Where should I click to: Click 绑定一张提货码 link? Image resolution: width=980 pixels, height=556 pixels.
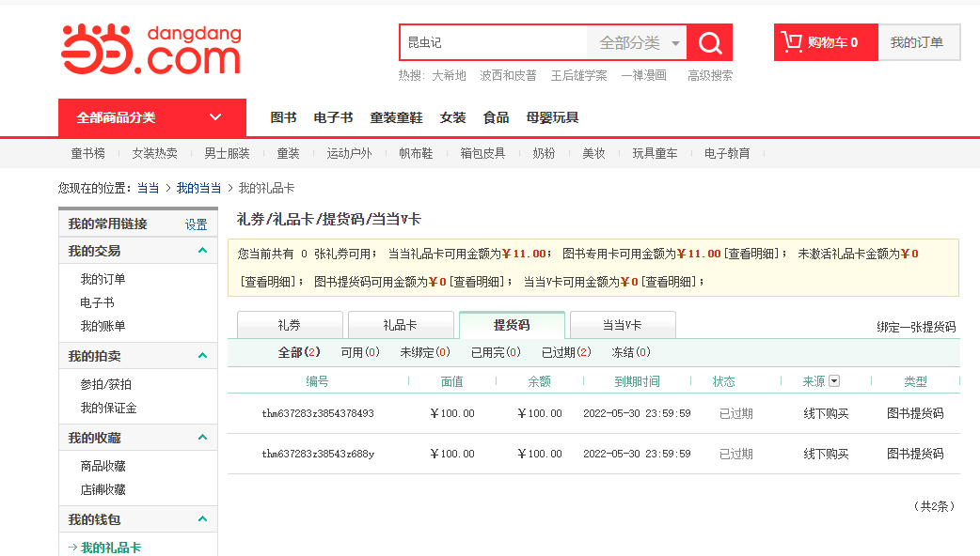[916, 327]
